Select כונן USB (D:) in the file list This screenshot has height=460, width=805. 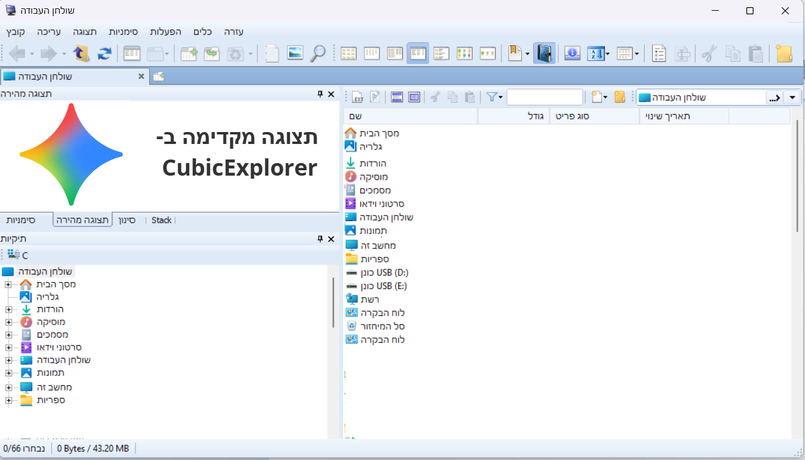click(x=378, y=272)
